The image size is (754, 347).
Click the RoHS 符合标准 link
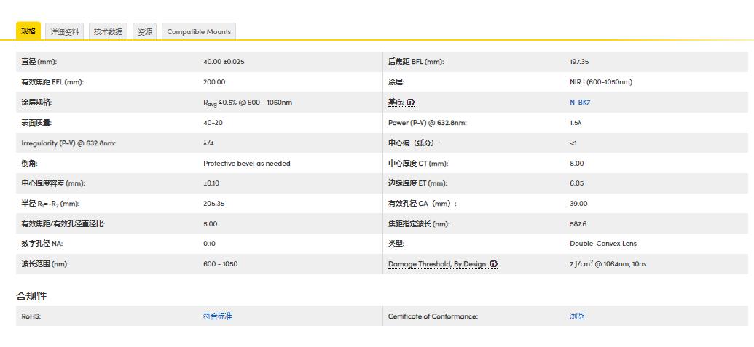(217, 316)
